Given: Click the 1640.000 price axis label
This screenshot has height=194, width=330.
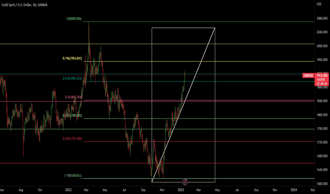Looking at the screenshot, I should tap(322, 170).
